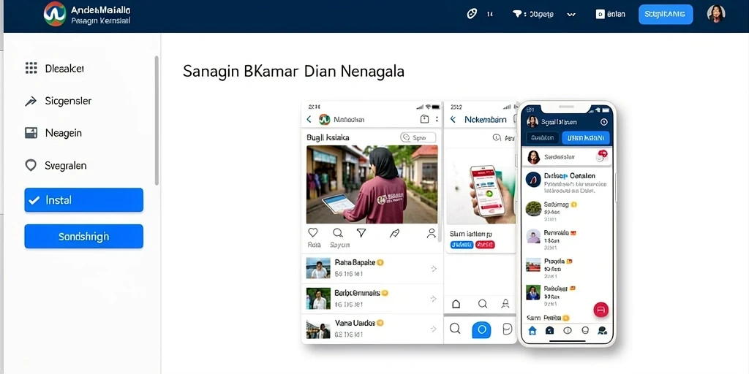Click the blue tag under Slam heading
Viewport: 749px width, 374px height.
462,245
